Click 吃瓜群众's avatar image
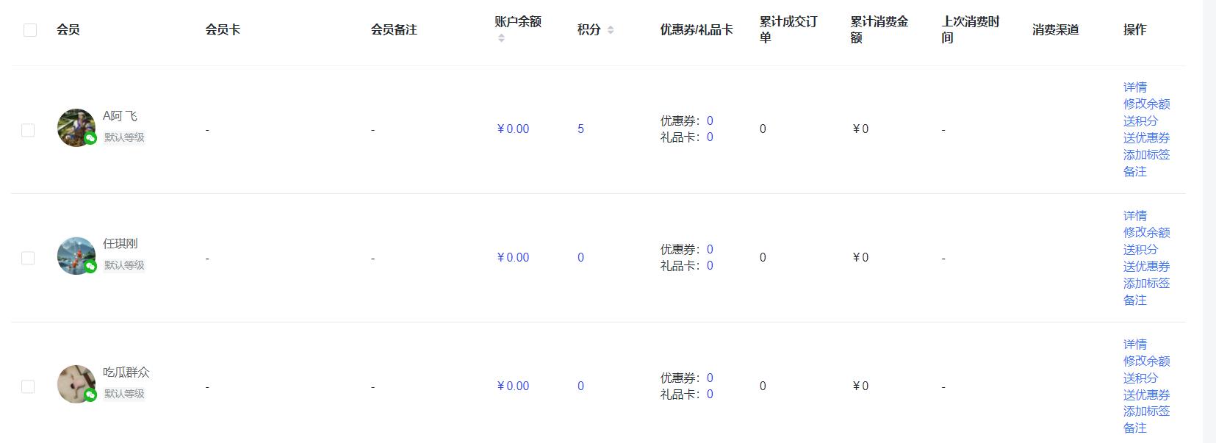The height and width of the screenshot is (443, 1216). tap(76, 384)
